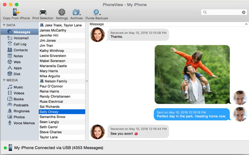This screenshot has height=155, width=249.
Task: Open the father and son photo attachment
Action: coord(192,74)
